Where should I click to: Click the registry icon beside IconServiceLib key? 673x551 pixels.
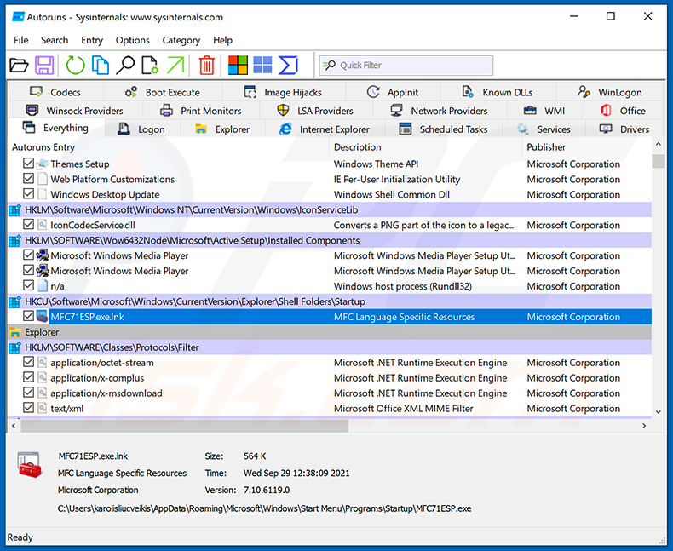pyautogui.click(x=15, y=209)
